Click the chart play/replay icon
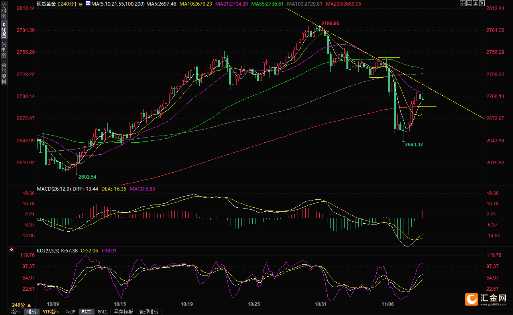 coord(476,3)
